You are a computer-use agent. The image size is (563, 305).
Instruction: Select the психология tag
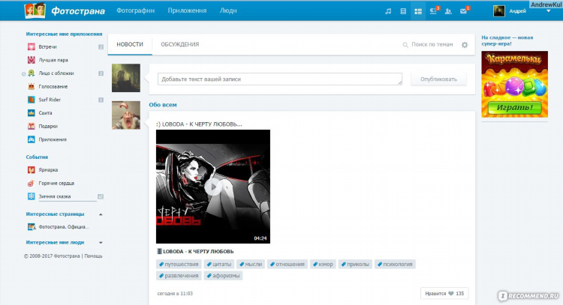[395, 264]
